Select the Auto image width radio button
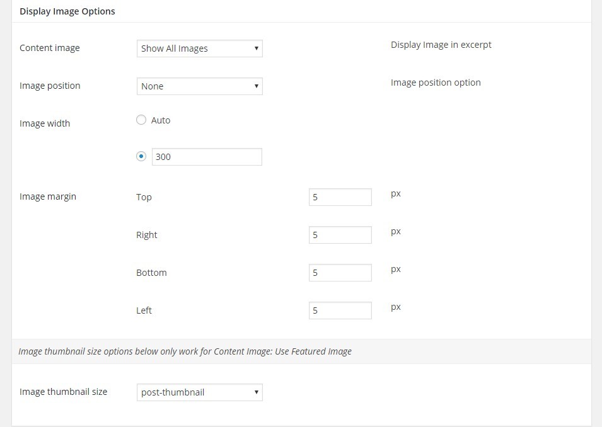Viewport: 602px width, 427px height. (x=141, y=120)
